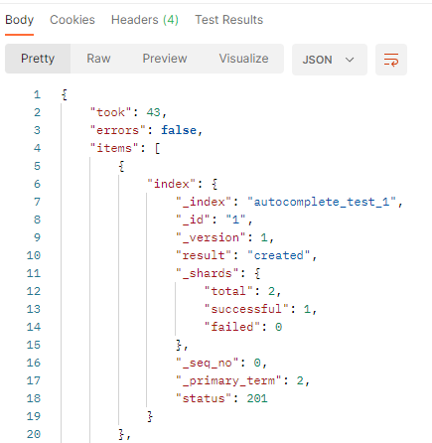This screenshot has width=432, height=443.
Task: Click the "_seq_no" key
Action: pos(208,363)
